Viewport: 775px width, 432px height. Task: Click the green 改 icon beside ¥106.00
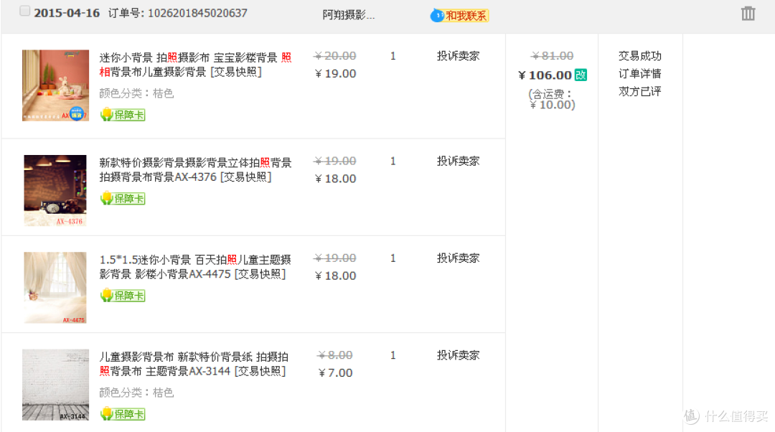pyautogui.click(x=581, y=75)
